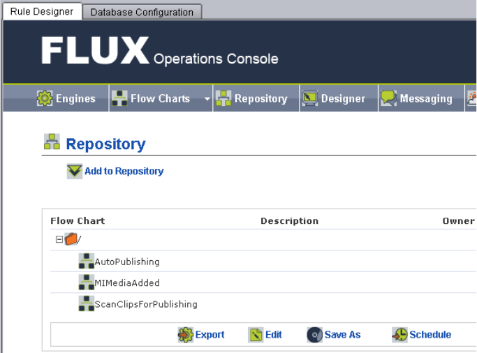
Task: Click the Owner column header
Action: tap(458, 221)
